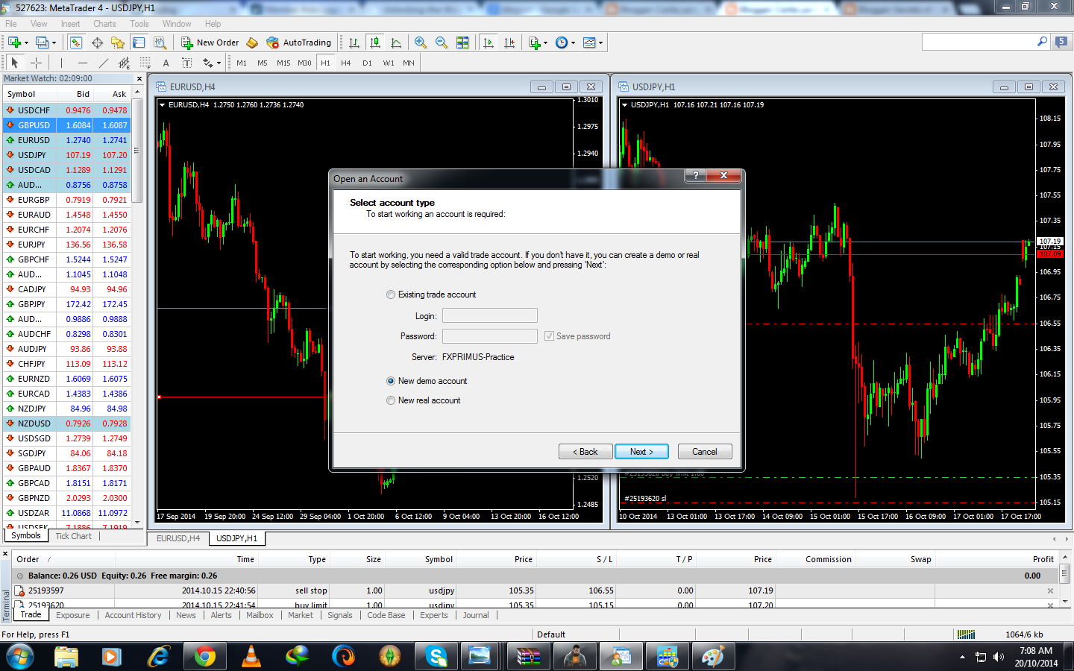Viewport: 1074px width, 671px height.
Task: Open the Templates dropdown
Action: (x=593, y=42)
